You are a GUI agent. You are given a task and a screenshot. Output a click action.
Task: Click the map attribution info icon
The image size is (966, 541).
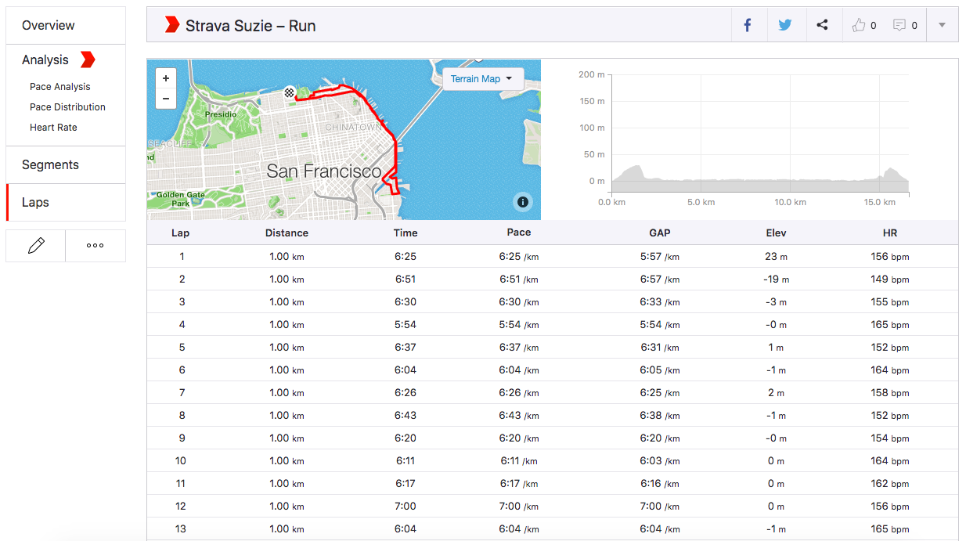coord(523,202)
